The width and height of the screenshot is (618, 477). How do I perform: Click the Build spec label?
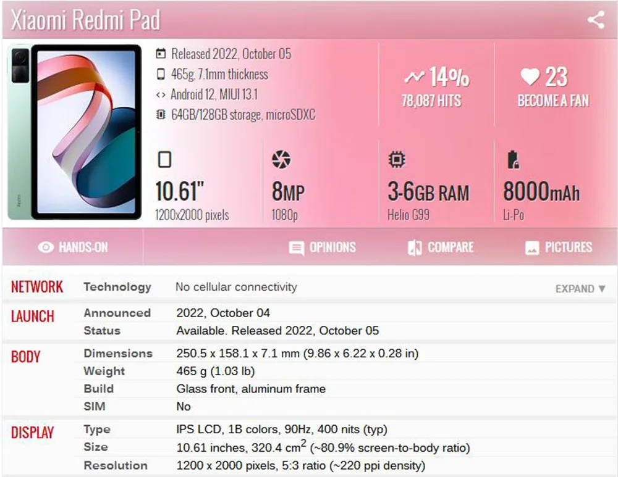click(99, 389)
